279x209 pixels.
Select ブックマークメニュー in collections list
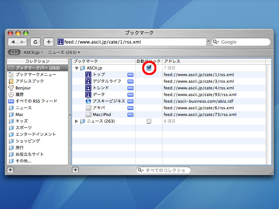point(35,75)
